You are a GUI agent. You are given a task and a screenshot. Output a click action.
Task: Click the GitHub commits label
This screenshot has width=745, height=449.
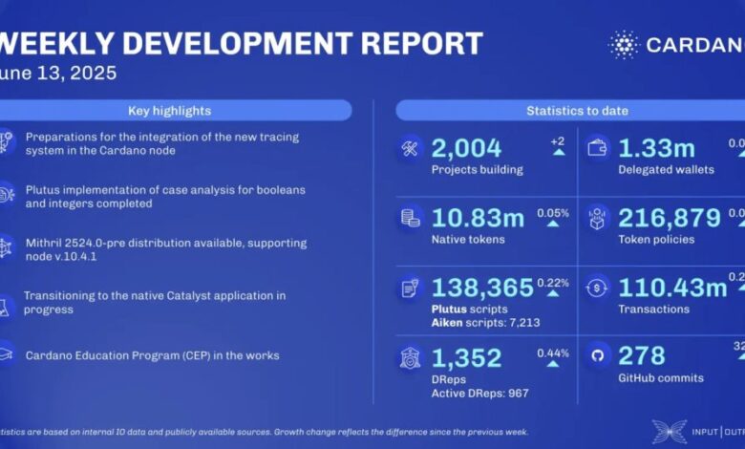pyautogui.click(x=661, y=378)
